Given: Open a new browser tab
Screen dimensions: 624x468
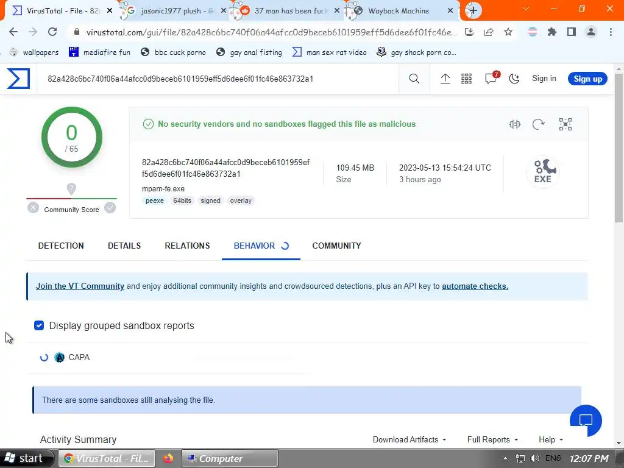Looking at the screenshot, I should (473, 10).
